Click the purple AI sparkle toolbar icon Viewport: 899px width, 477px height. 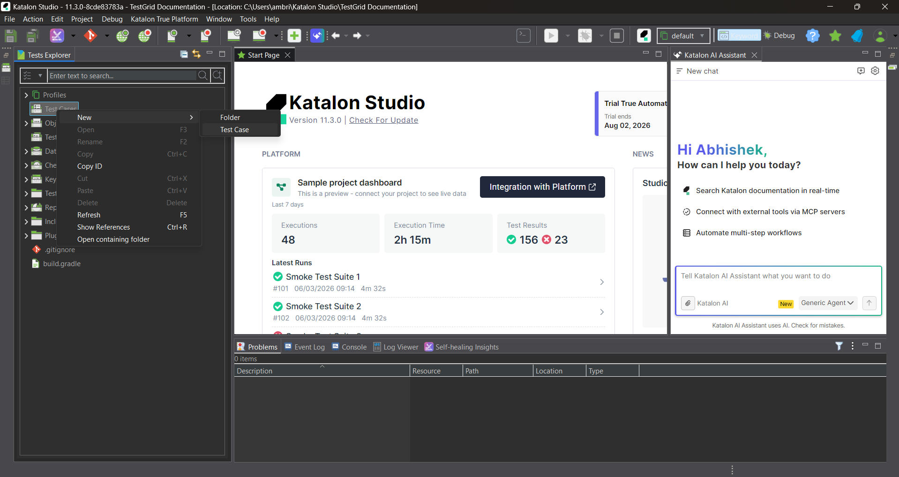(x=317, y=36)
